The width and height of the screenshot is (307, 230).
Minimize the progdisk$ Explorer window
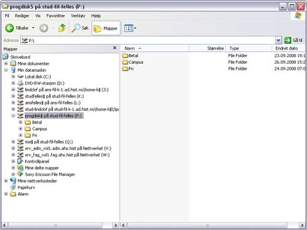(282, 7)
